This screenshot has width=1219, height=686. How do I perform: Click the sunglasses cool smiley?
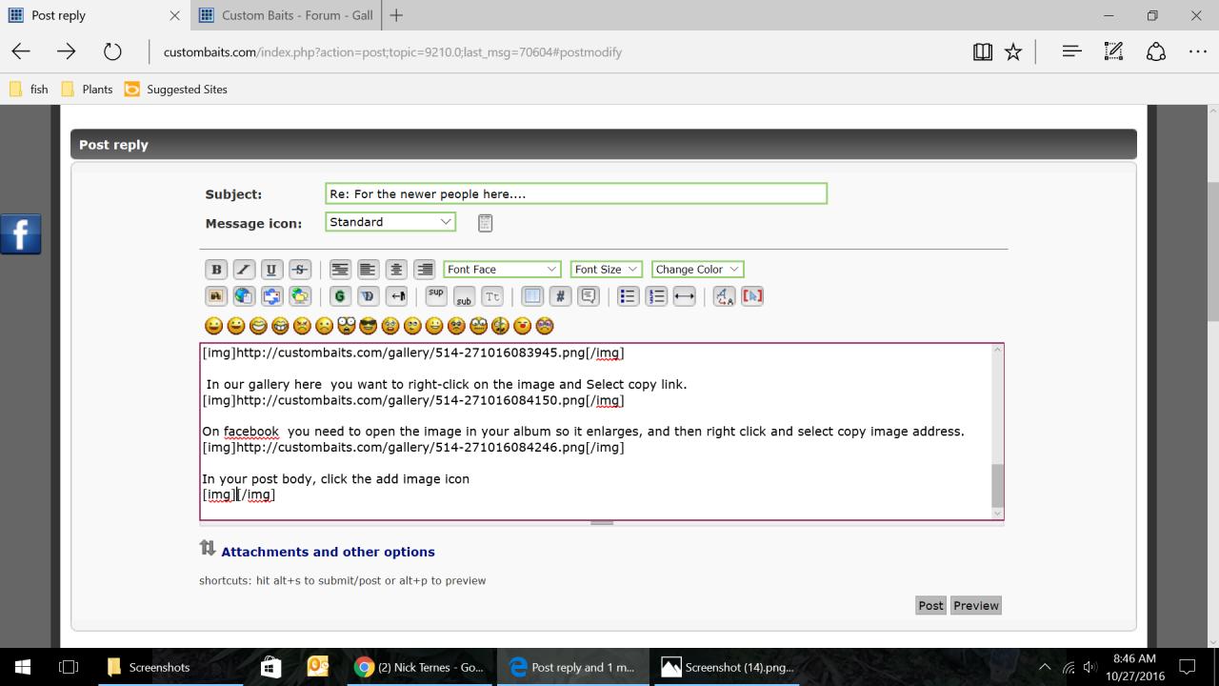click(368, 326)
